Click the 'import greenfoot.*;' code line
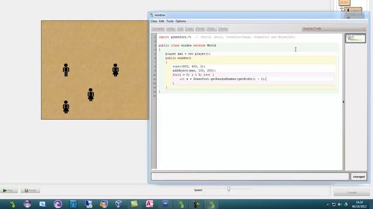 coord(175,37)
